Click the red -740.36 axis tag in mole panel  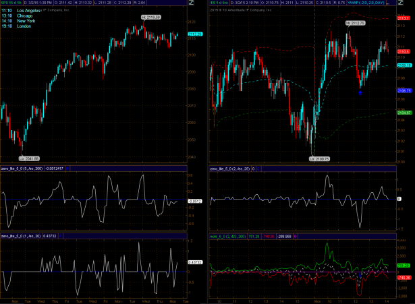404,278
